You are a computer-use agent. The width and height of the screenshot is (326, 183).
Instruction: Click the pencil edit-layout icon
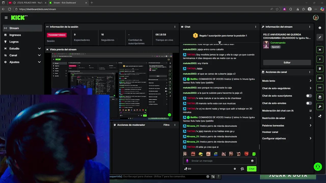tap(320, 37)
